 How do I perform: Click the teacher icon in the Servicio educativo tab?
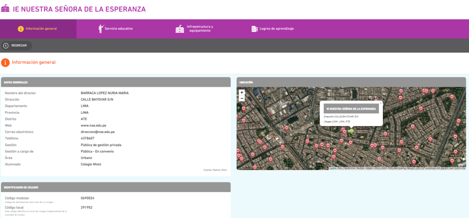point(101,29)
